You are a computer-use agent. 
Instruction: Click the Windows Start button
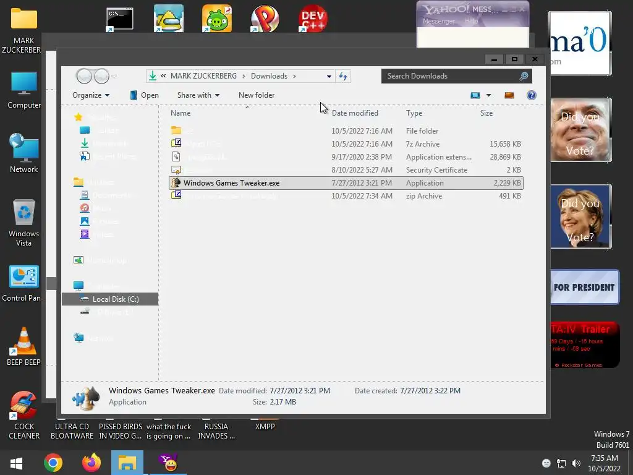click(x=16, y=463)
